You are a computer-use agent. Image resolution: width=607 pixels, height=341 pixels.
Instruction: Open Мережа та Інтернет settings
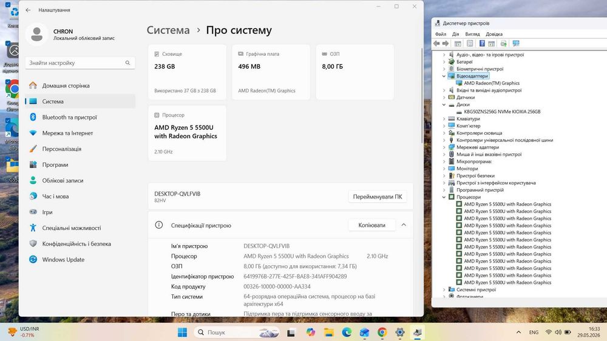pyautogui.click(x=80, y=133)
